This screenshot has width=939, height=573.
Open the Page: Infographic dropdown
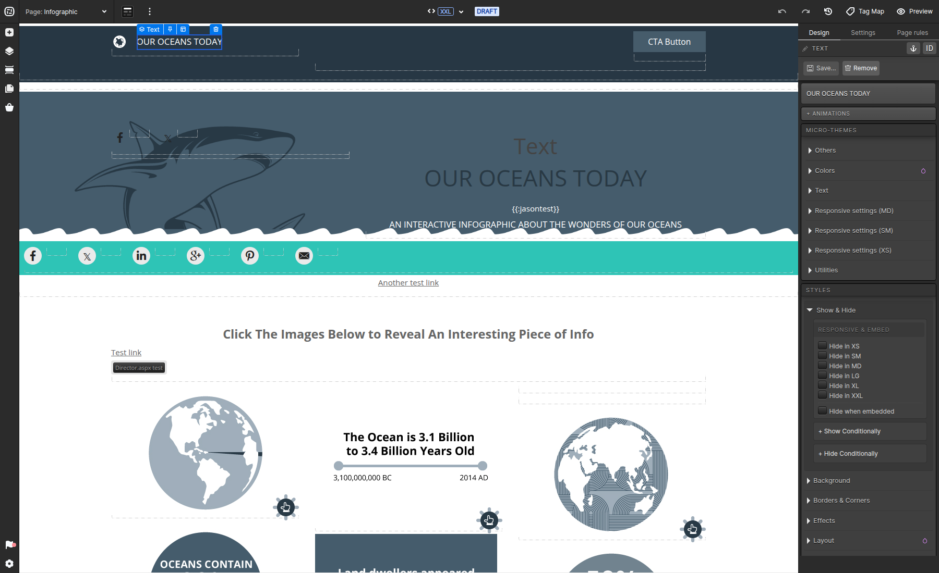(x=66, y=11)
